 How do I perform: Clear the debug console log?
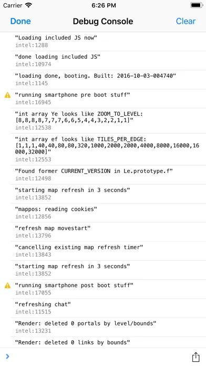tap(186, 21)
